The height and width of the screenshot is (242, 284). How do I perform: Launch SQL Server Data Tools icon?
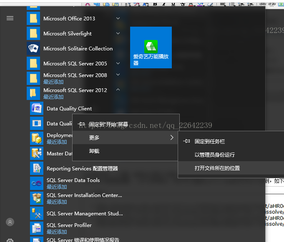point(37,183)
